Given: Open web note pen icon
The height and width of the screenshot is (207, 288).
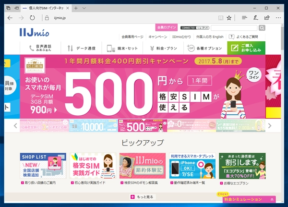Looking at the screenshot, I should tap(256, 18).
